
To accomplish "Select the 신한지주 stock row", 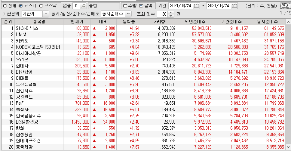I will (143, 91).
